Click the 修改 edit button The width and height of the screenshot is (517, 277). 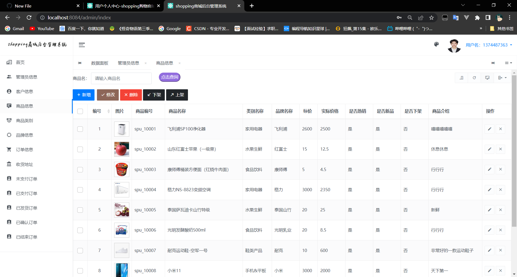(x=108, y=95)
